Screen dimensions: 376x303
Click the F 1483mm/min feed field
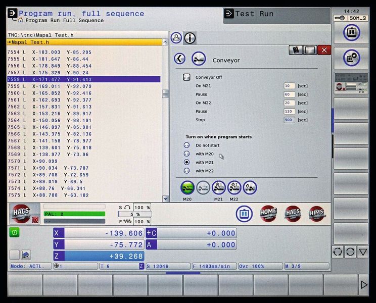click(214, 266)
